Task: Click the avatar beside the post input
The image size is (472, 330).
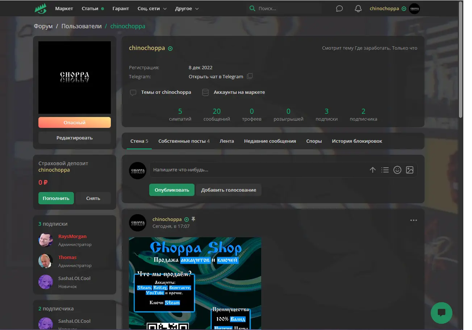Action: click(138, 170)
